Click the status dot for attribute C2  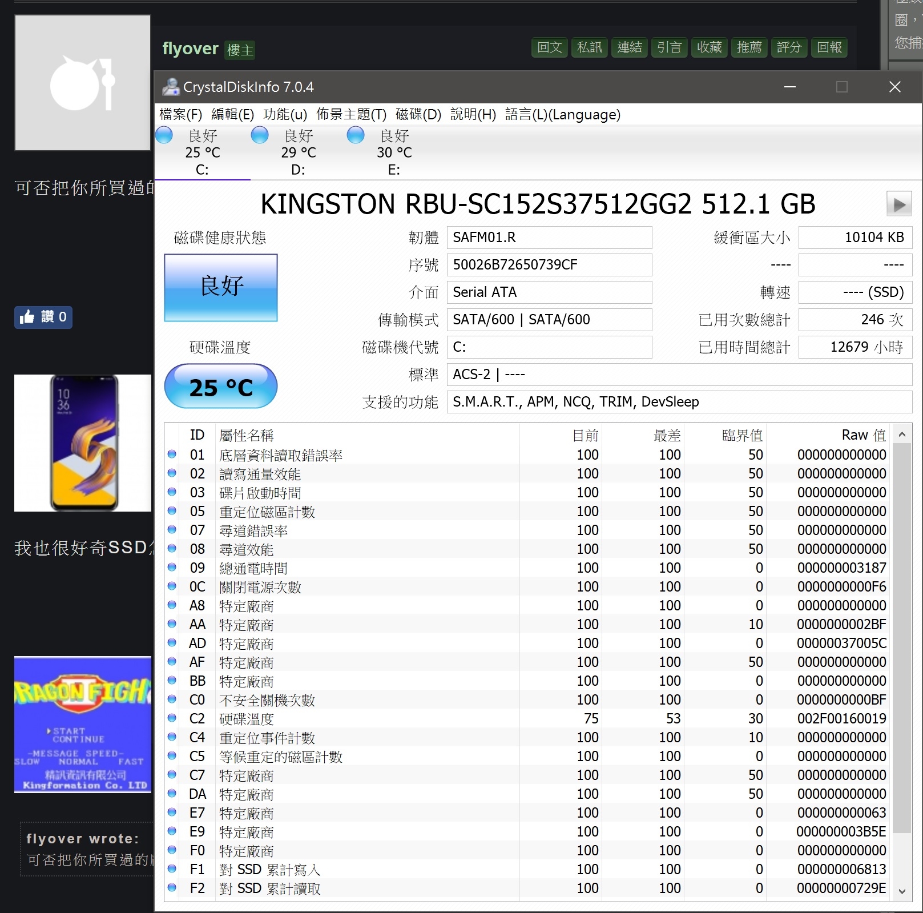pyautogui.click(x=172, y=718)
